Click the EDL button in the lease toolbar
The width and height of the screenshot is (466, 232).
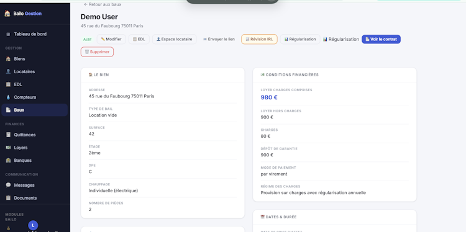[x=139, y=39]
